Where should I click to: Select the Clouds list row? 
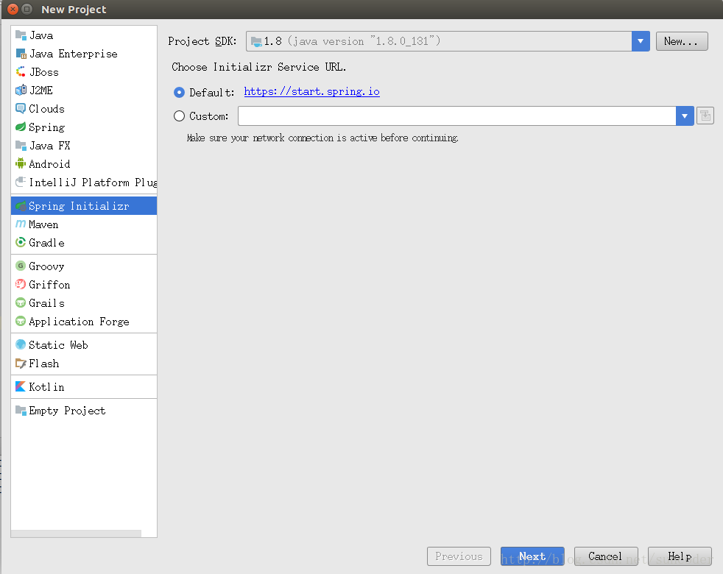84,109
